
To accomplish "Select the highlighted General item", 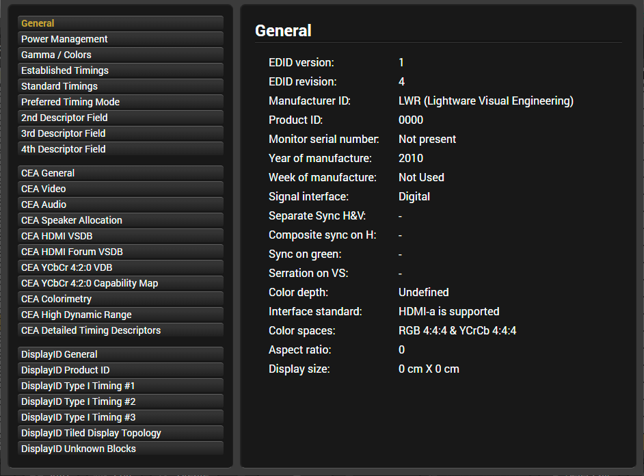I will [120, 23].
